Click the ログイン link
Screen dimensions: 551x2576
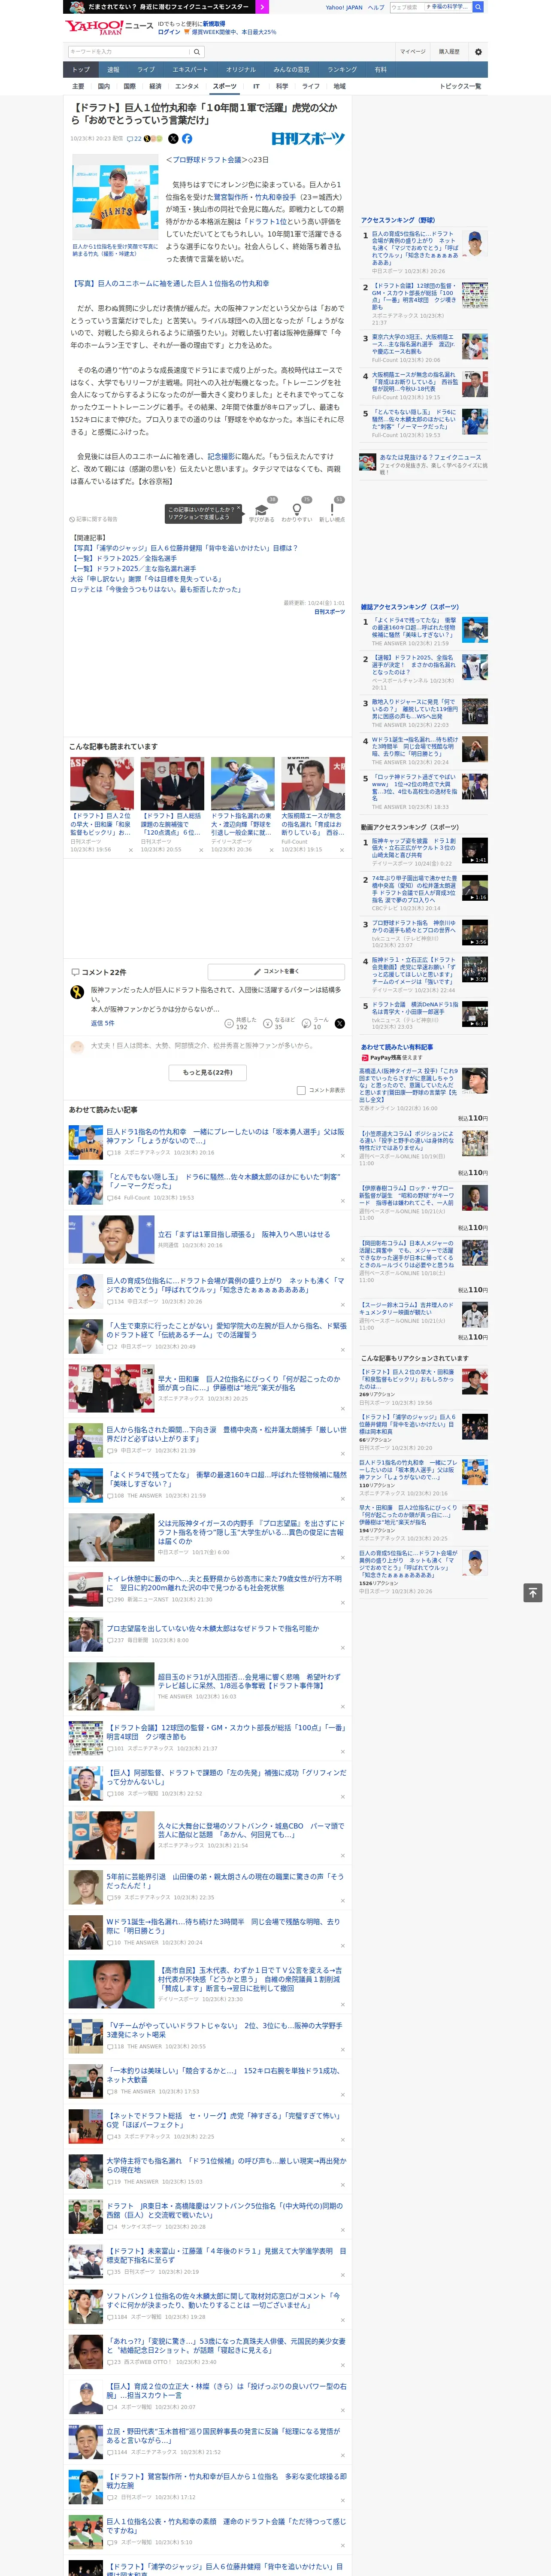click(x=169, y=32)
